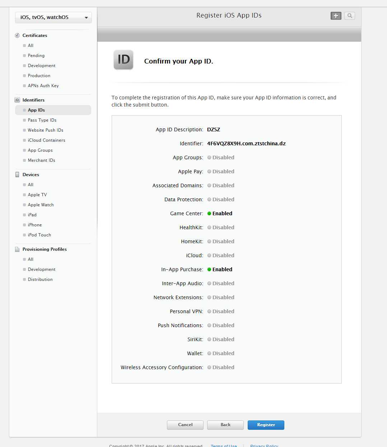Click the search magnifier icon
Image resolution: width=387 pixels, height=447 pixels.
click(350, 16)
